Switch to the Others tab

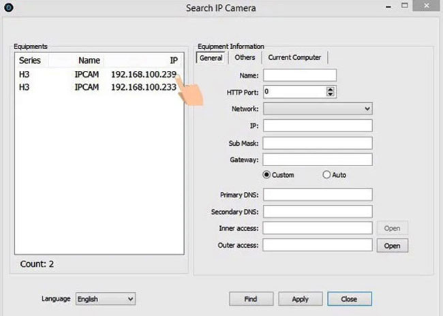click(245, 58)
